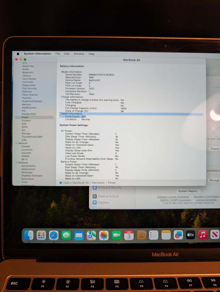Screen dimensions: 220x292
Task: Open Messages app in the Dock
Action: pyautogui.click(x=66, y=235)
